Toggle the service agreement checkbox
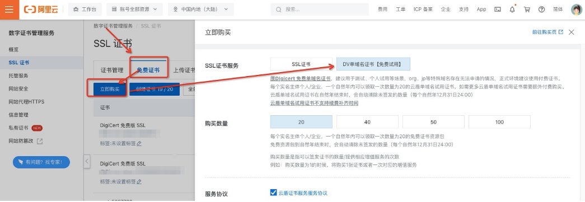The width and height of the screenshot is (585, 202). click(x=273, y=192)
